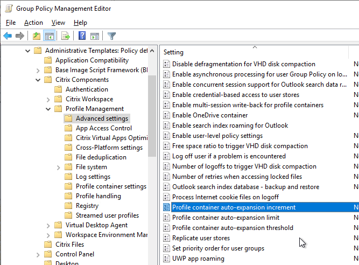Select Enable asynchronous processing for user Group Policy
This screenshot has width=359, height=265.
(x=259, y=74)
